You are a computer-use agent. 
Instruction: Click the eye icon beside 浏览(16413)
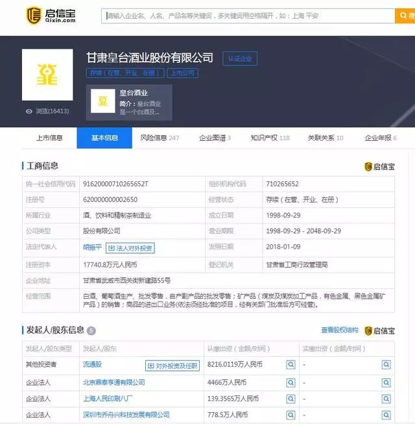pos(29,112)
